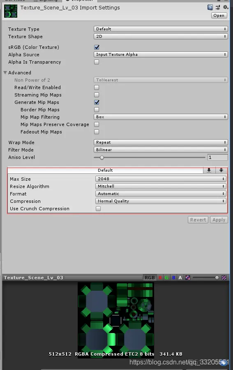Collapse the Advanced section

point(5,73)
